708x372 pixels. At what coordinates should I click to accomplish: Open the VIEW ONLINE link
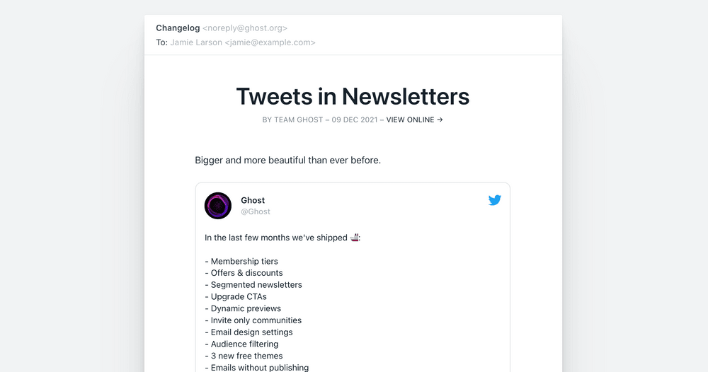[414, 120]
